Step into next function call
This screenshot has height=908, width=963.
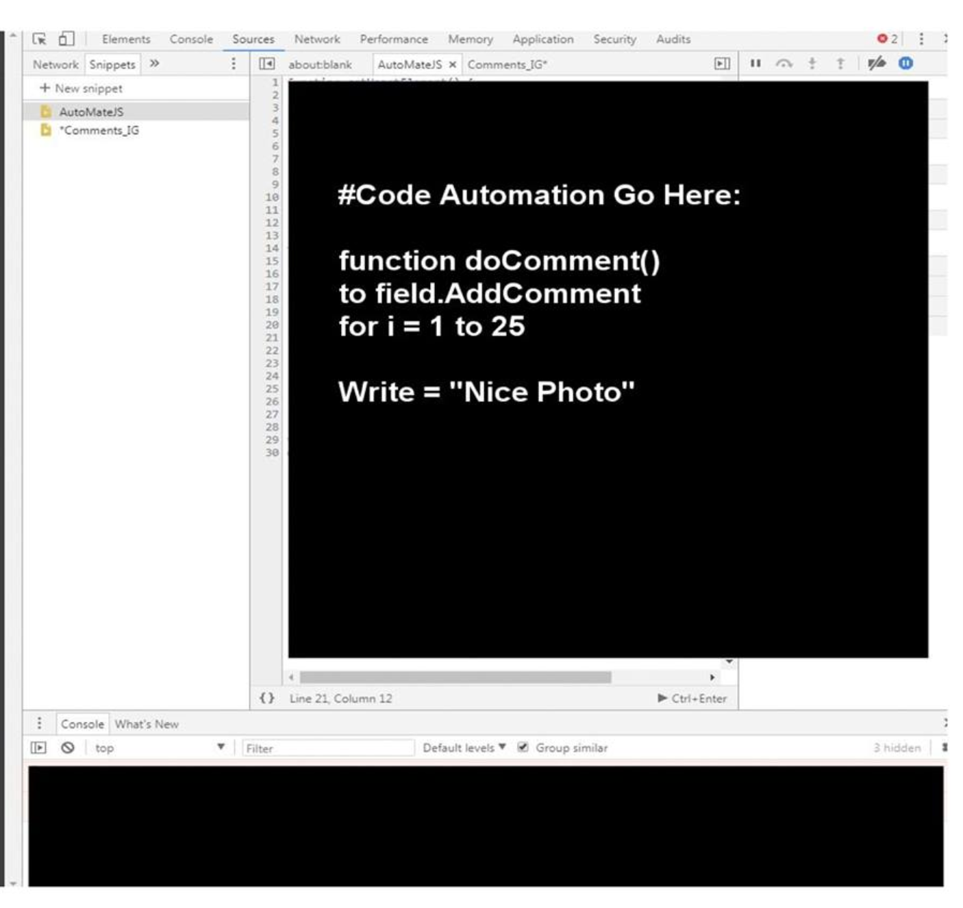pos(812,64)
